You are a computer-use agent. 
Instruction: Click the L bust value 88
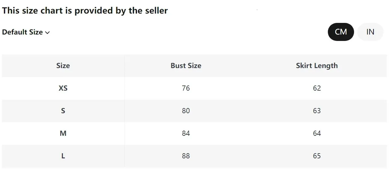click(x=186, y=156)
